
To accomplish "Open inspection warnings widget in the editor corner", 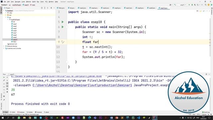I will pos(201,11).
